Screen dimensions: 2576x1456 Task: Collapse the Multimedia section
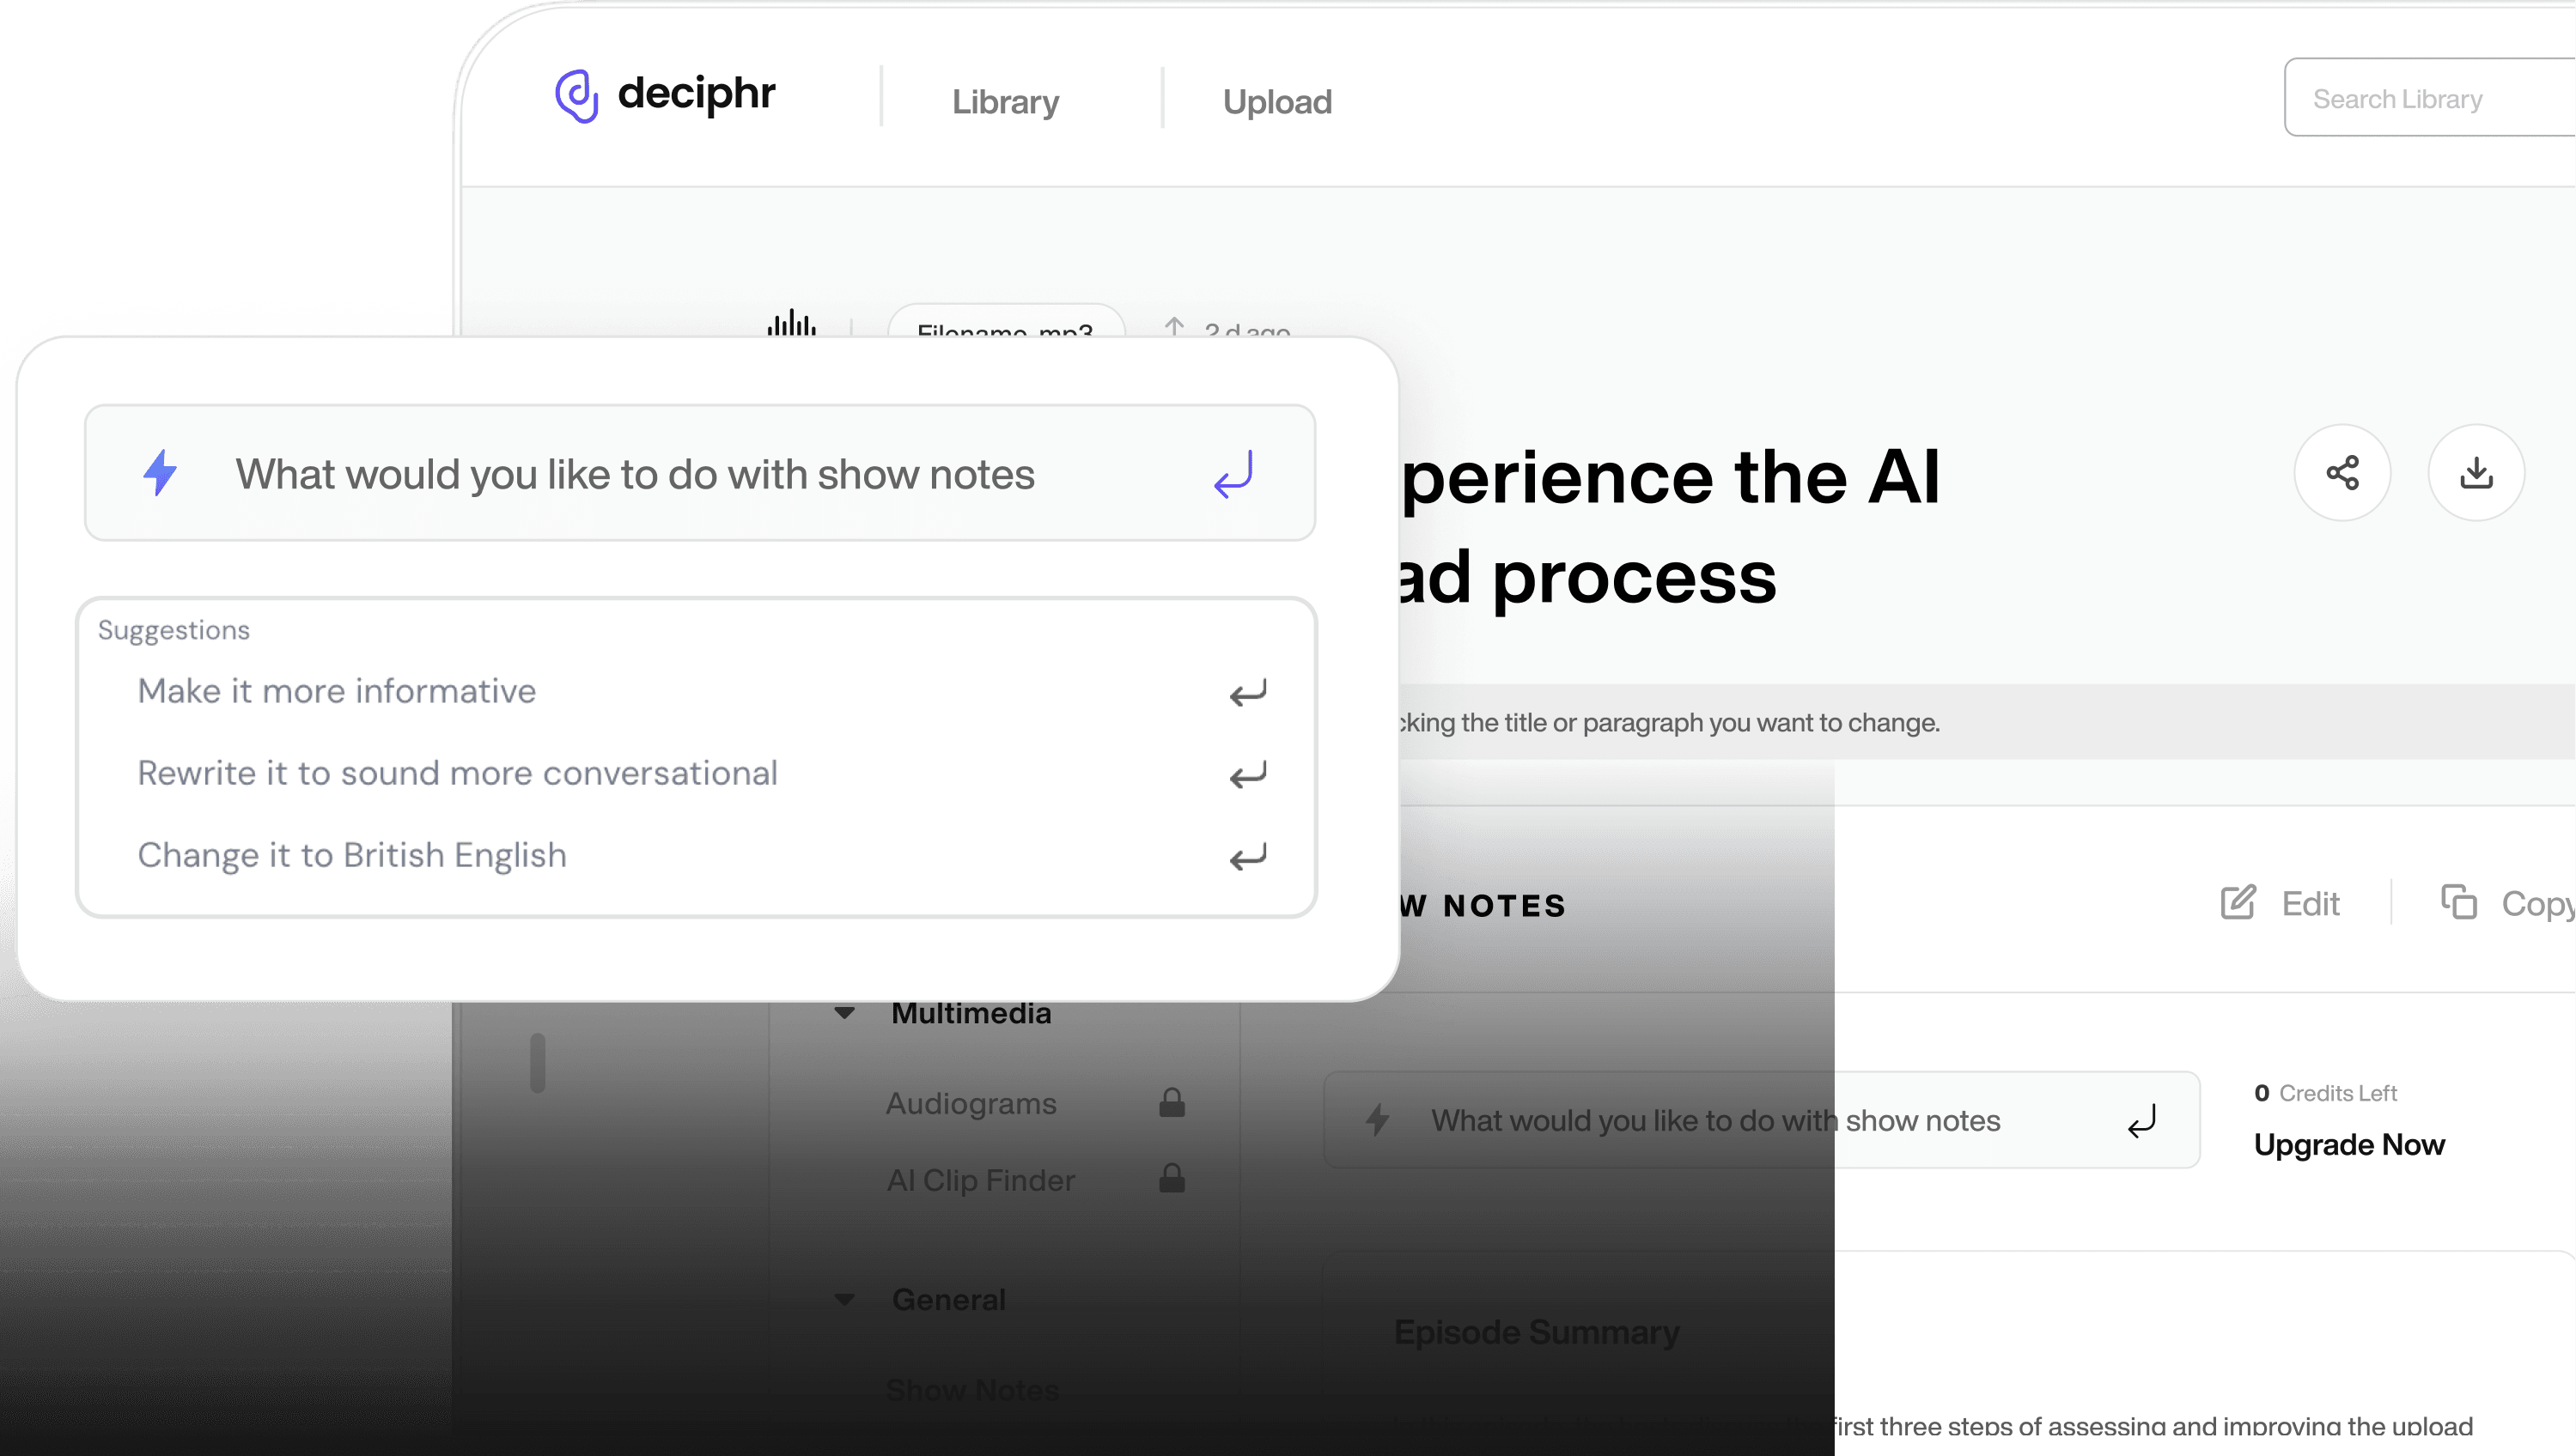click(x=844, y=1013)
